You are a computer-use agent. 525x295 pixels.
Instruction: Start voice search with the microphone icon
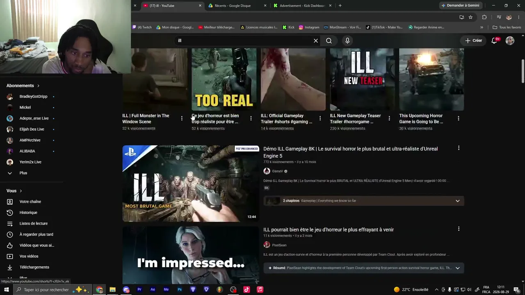coord(347,41)
